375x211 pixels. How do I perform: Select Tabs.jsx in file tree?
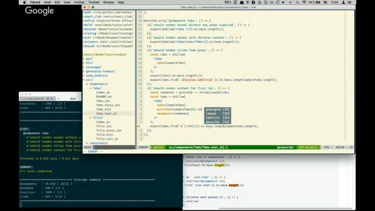point(103,101)
